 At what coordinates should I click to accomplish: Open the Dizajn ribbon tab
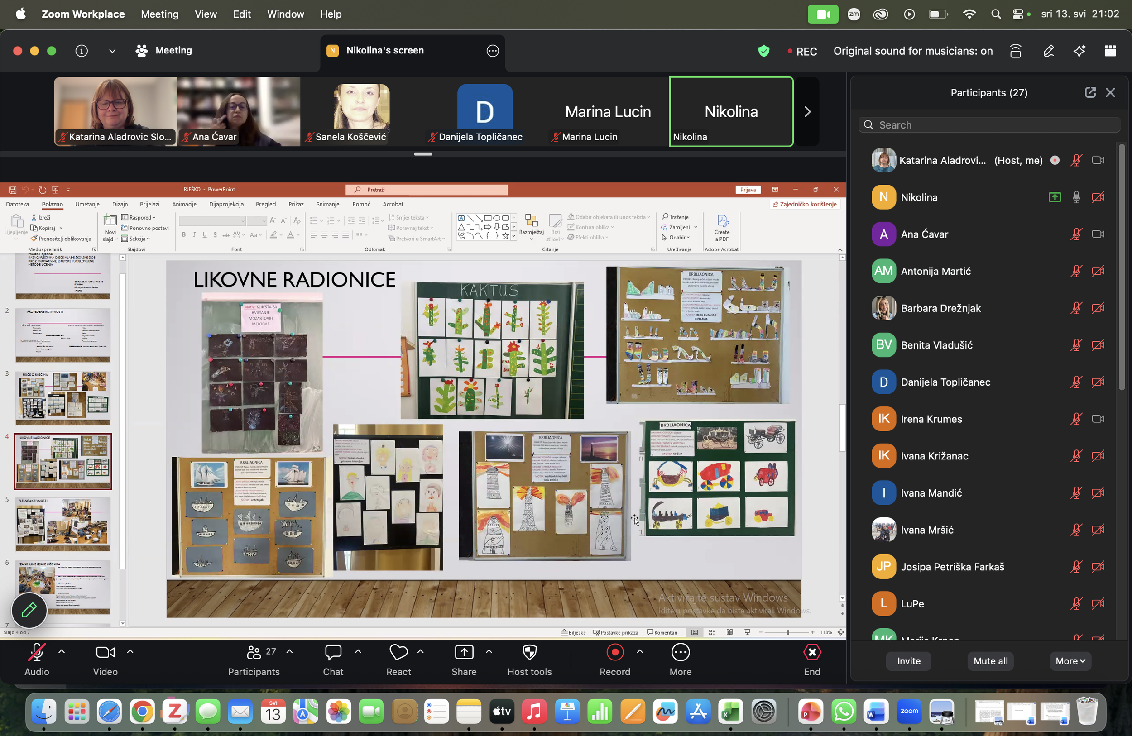(x=120, y=204)
